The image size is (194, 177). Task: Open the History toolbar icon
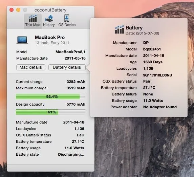[49, 18]
